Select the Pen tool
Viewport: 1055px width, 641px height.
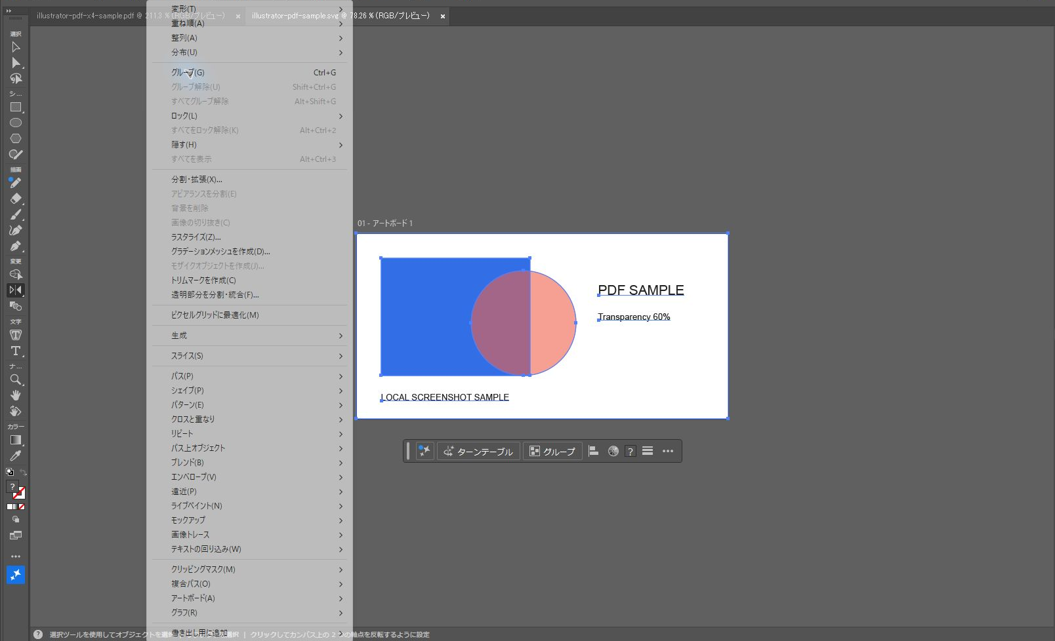(x=16, y=246)
